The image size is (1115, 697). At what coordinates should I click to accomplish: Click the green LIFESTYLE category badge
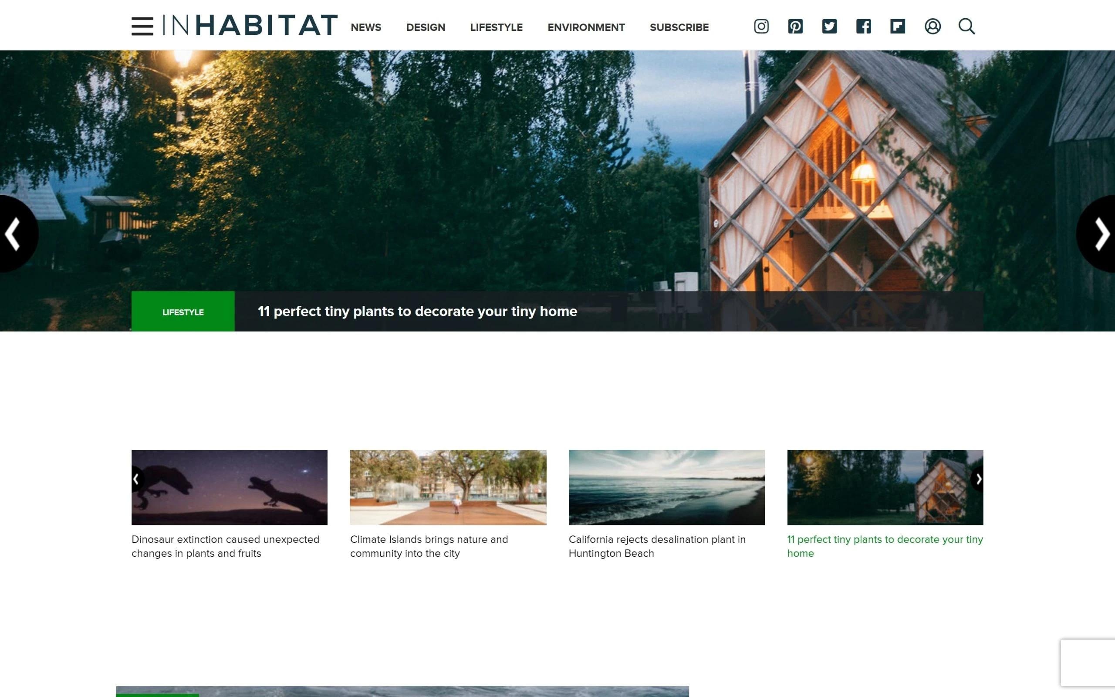[x=183, y=311]
